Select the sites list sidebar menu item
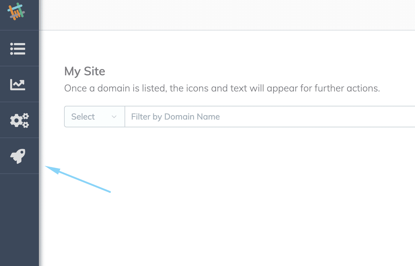Image resolution: width=415 pixels, height=266 pixels. pyautogui.click(x=19, y=48)
